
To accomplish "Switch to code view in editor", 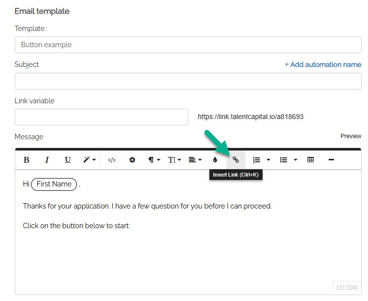I will (112, 160).
